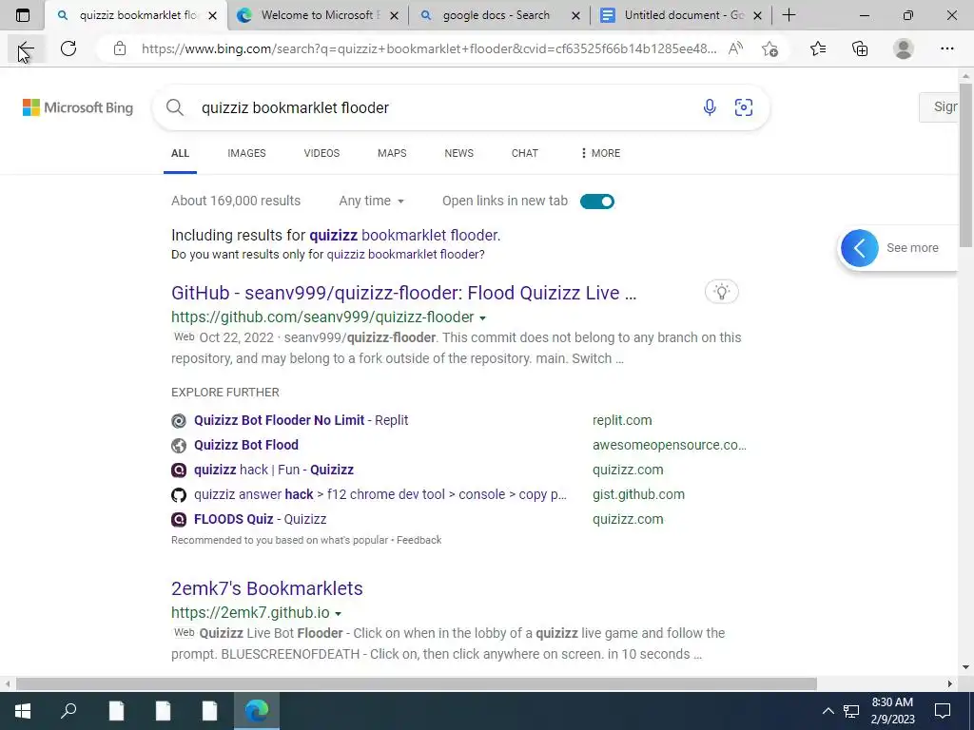The image size is (974, 730).
Task: Open dropdown next to github.com/seanv999 URL
Action: (x=482, y=317)
